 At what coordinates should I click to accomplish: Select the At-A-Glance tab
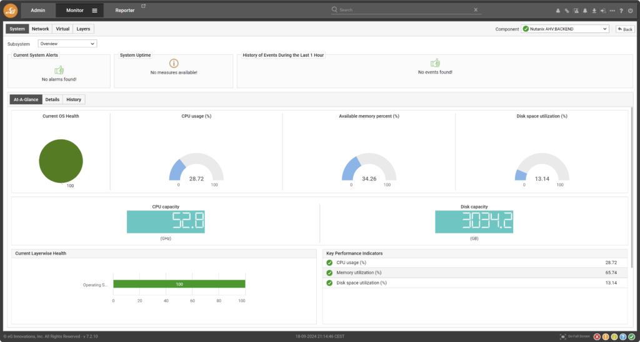pyautogui.click(x=26, y=99)
